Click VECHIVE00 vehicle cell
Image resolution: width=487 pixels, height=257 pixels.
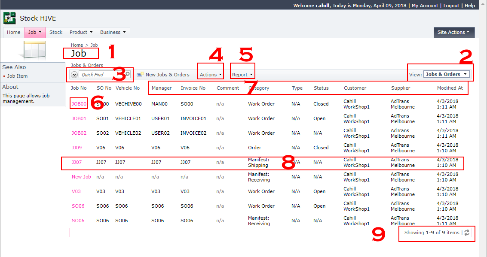(128, 104)
